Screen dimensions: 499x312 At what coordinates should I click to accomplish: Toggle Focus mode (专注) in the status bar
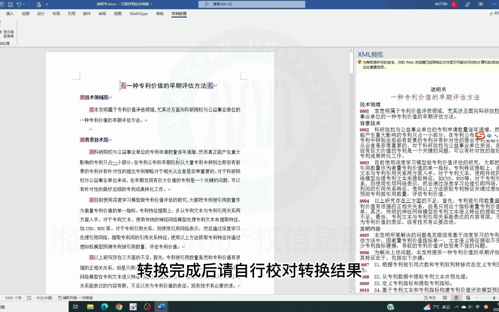pos(430,298)
